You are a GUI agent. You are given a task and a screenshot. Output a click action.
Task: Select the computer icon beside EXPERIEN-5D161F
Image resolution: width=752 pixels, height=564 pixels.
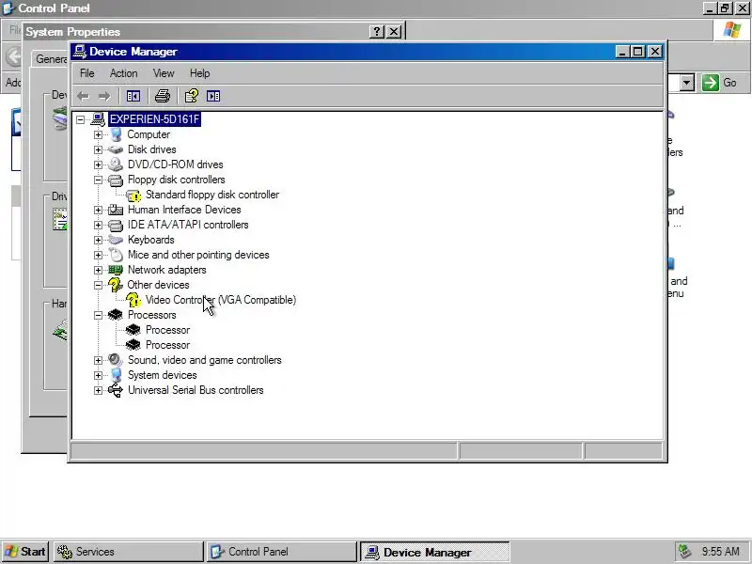[x=98, y=119]
